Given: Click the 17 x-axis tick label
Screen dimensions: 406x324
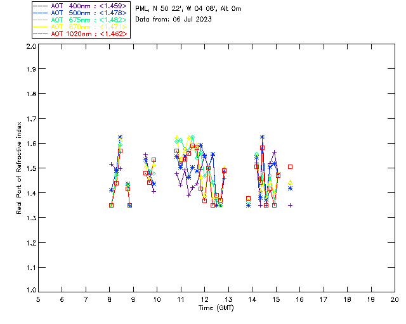Looking at the screenshot, I should pos(324,299).
